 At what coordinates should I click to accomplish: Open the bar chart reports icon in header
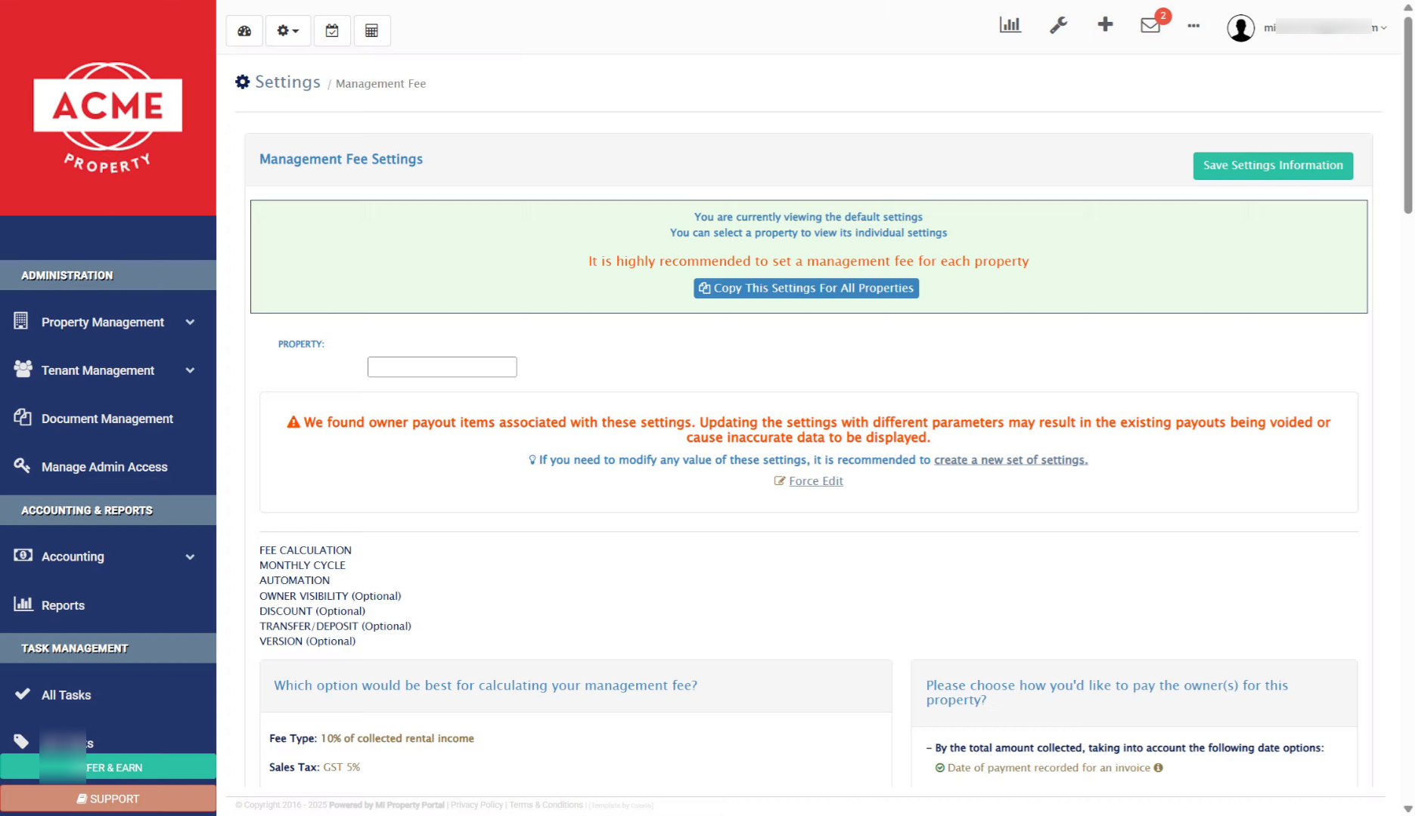click(1010, 25)
